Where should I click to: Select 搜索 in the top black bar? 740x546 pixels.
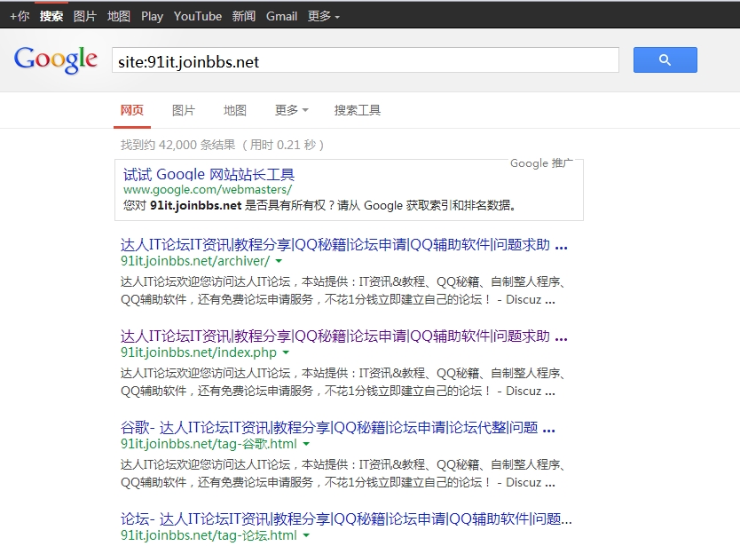pos(51,17)
